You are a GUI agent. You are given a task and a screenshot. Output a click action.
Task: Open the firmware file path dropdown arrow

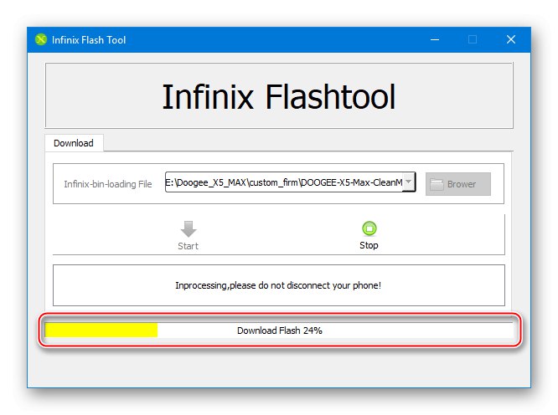click(409, 182)
